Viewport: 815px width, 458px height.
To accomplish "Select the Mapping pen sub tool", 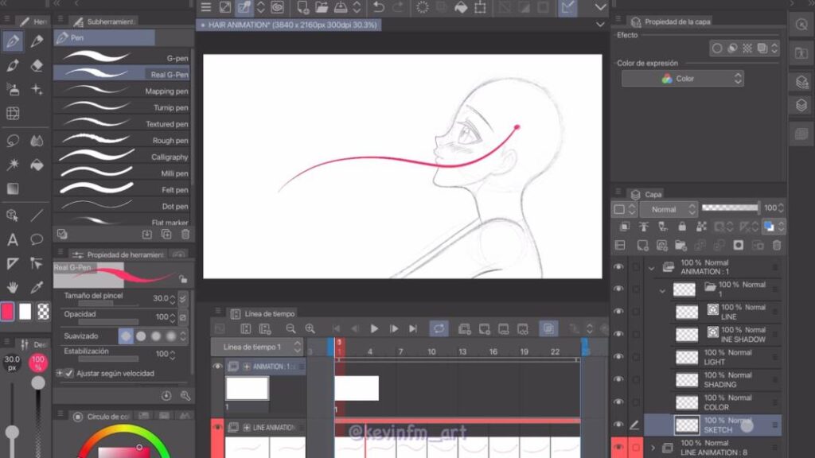I will 122,91.
